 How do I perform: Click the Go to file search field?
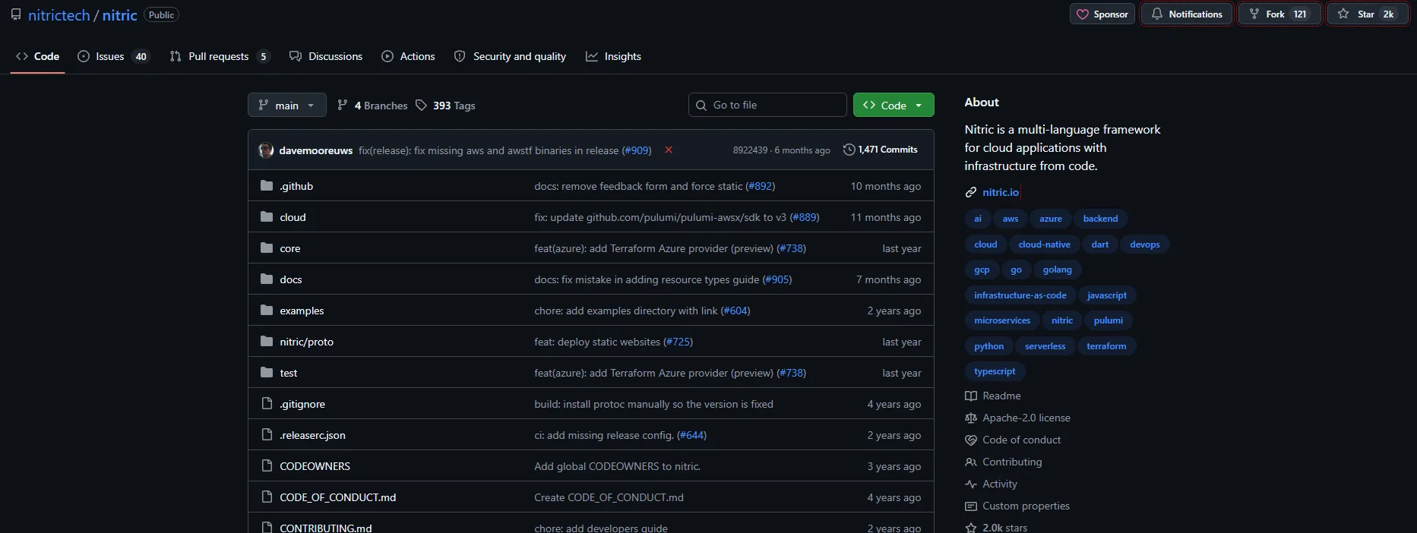click(x=767, y=105)
